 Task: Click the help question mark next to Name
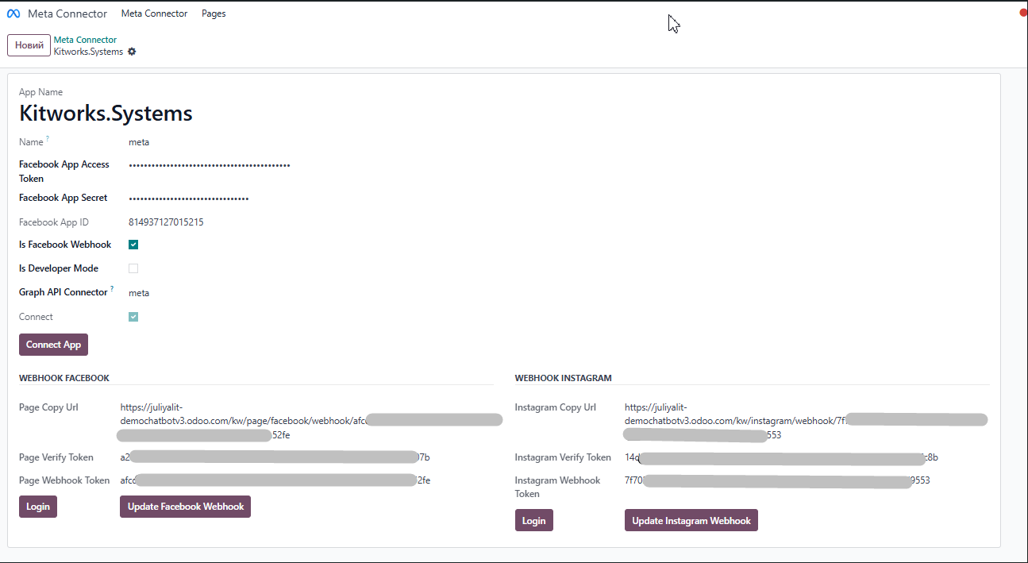click(x=48, y=140)
